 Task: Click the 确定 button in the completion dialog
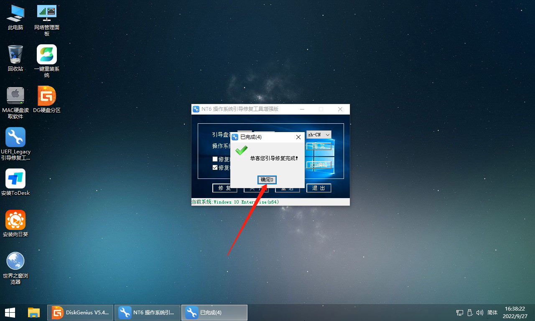pos(267,180)
